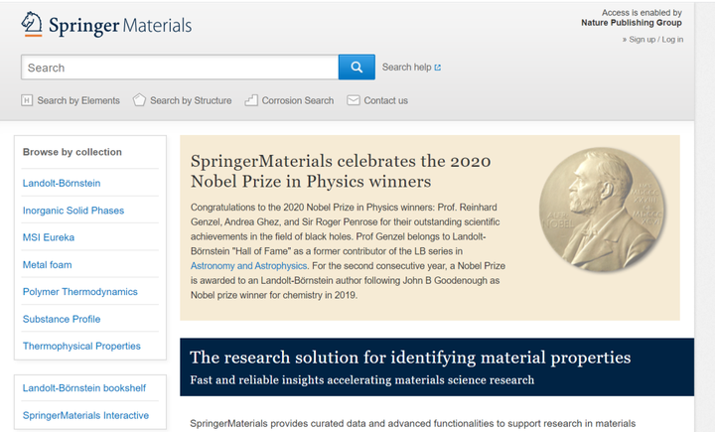
Task: Open the Thermophysical Properties collection
Action: coord(81,347)
